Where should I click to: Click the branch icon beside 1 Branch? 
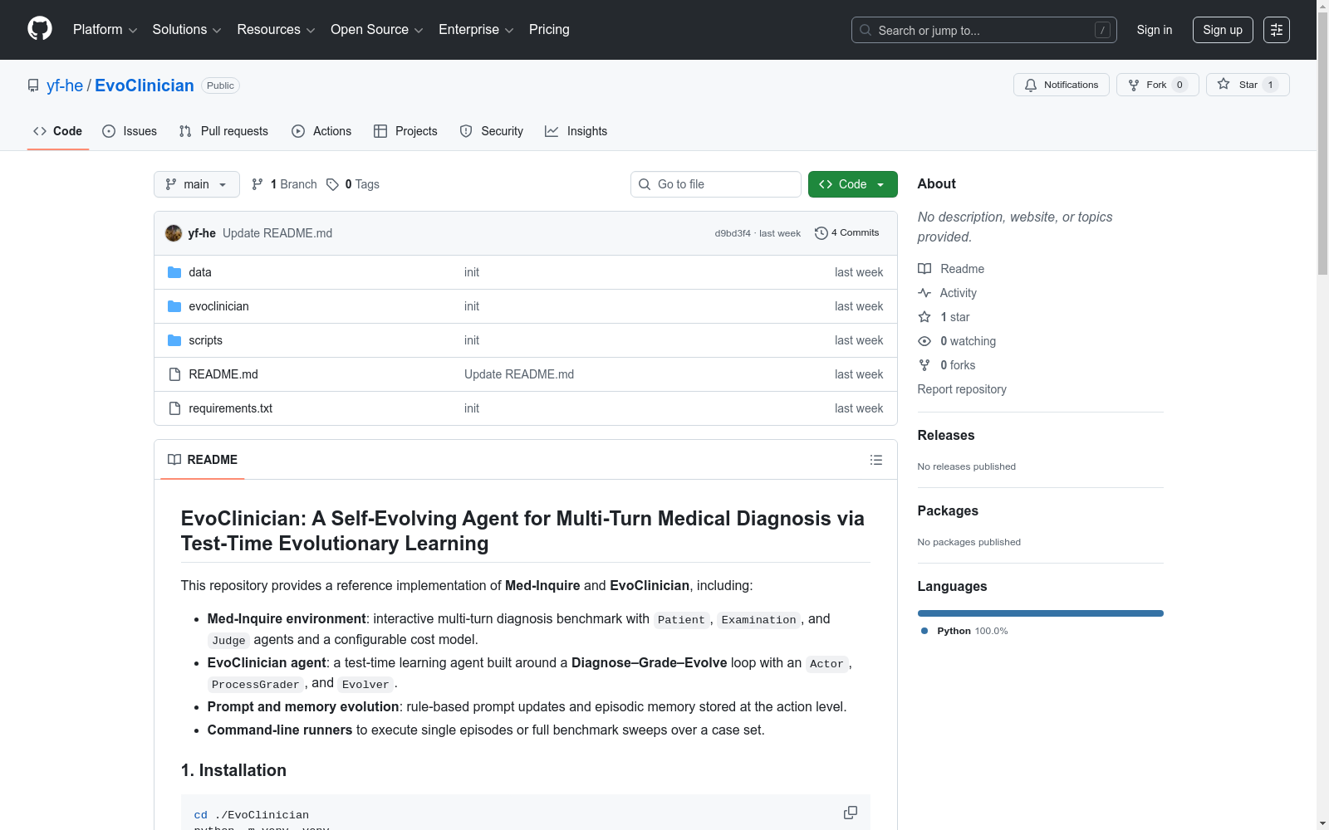(x=257, y=184)
